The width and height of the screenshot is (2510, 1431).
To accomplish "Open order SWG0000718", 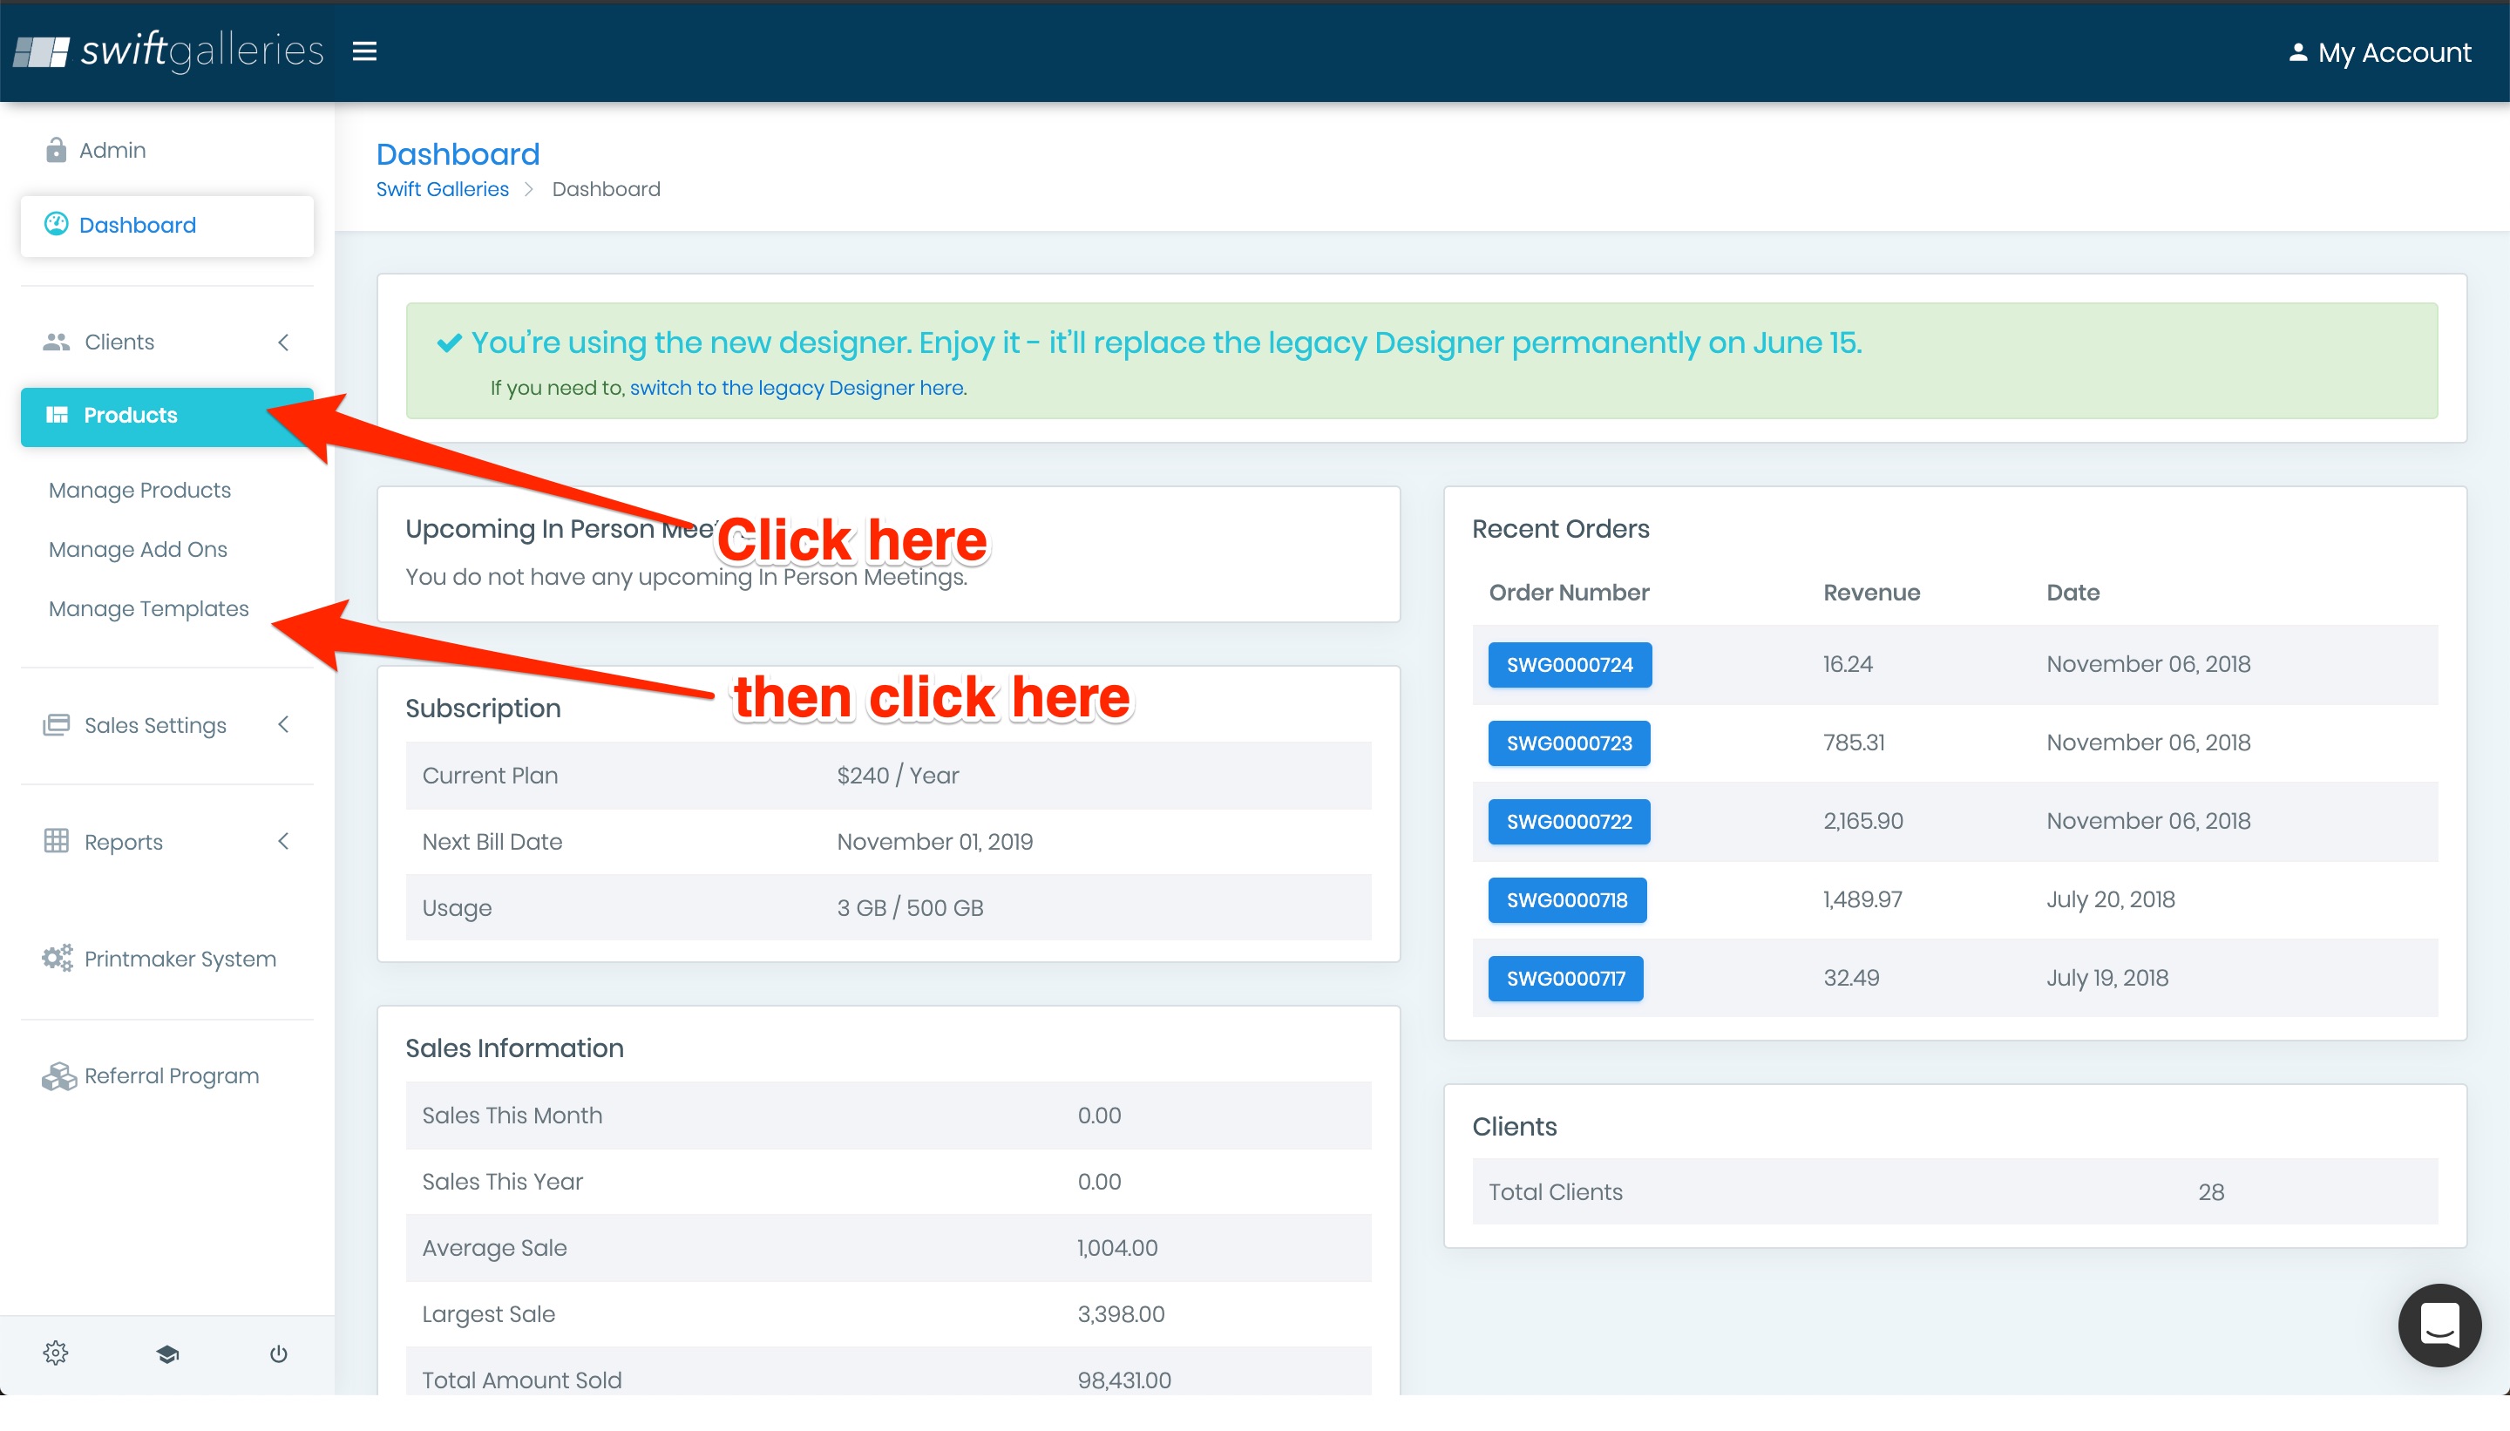I will click(1566, 900).
